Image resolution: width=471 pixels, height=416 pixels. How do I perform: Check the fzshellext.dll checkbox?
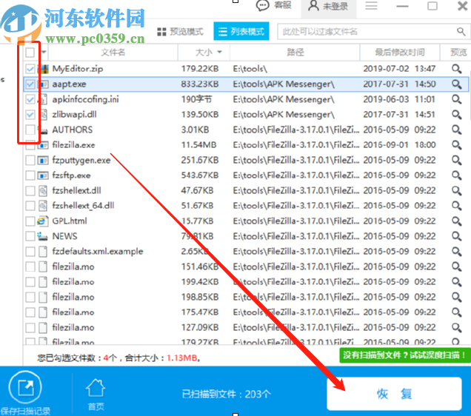[30, 190]
